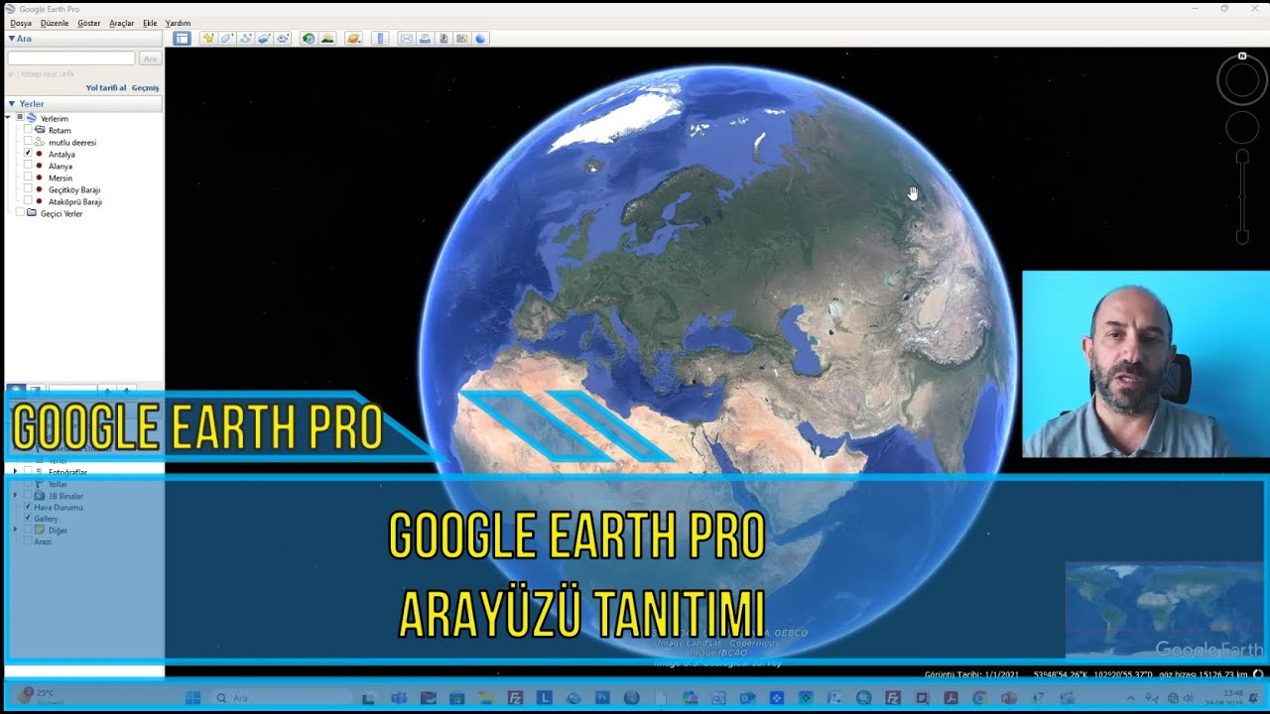The image size is (1270, 714).
Task: Open the planet switcher (Saturn icon)
Action: 353,39
